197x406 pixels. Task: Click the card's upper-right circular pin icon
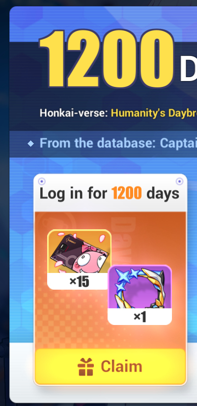click(179, 181)
